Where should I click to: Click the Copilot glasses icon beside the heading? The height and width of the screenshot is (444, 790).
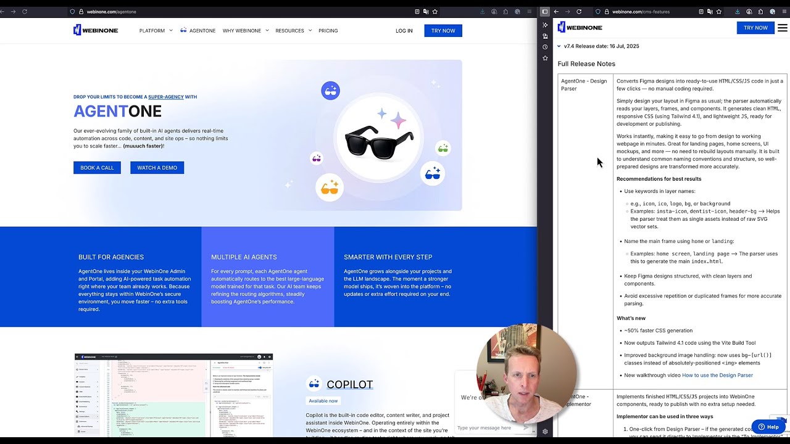[314, 384]
